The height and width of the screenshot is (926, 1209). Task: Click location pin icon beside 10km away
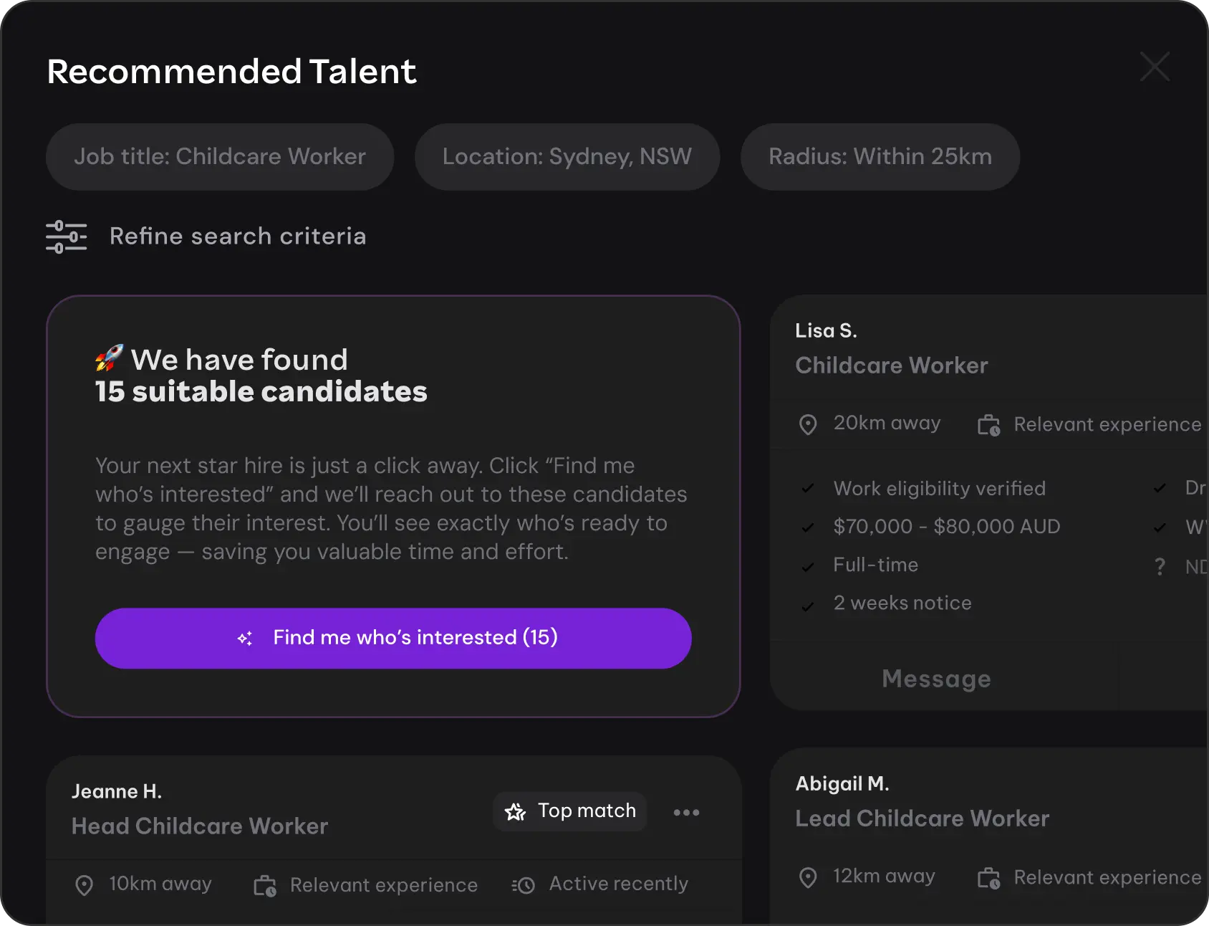click(x=84, y=885)
